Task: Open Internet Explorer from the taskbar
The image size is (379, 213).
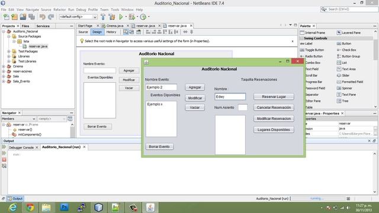Action: [12, 208]
